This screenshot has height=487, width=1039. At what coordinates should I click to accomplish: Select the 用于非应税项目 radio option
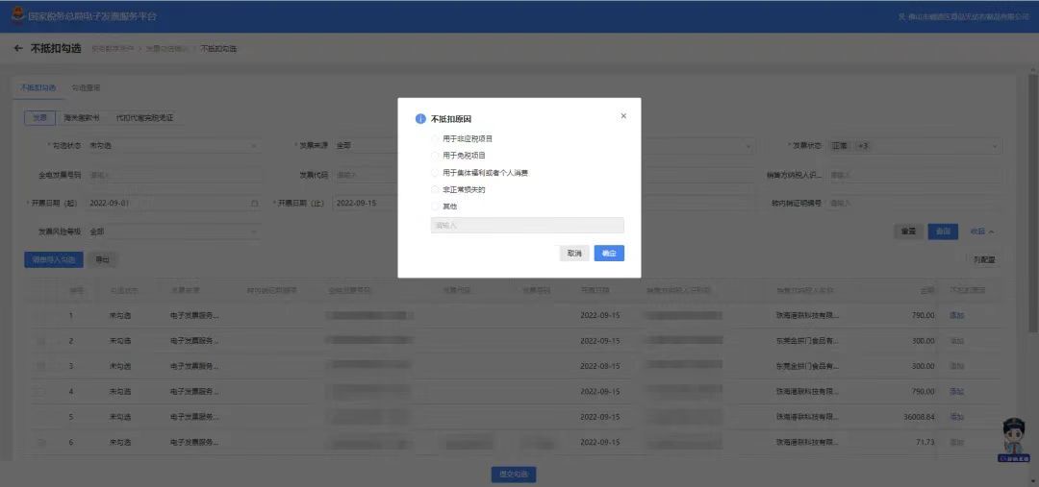coord(436,138)
